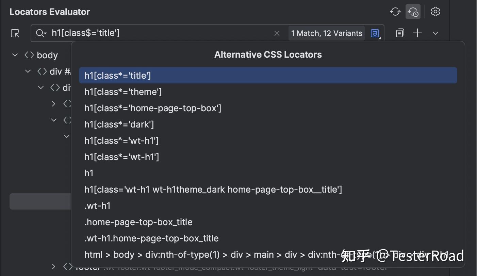Click the copy locator icon
477x276 pixels.
point(400,33)
